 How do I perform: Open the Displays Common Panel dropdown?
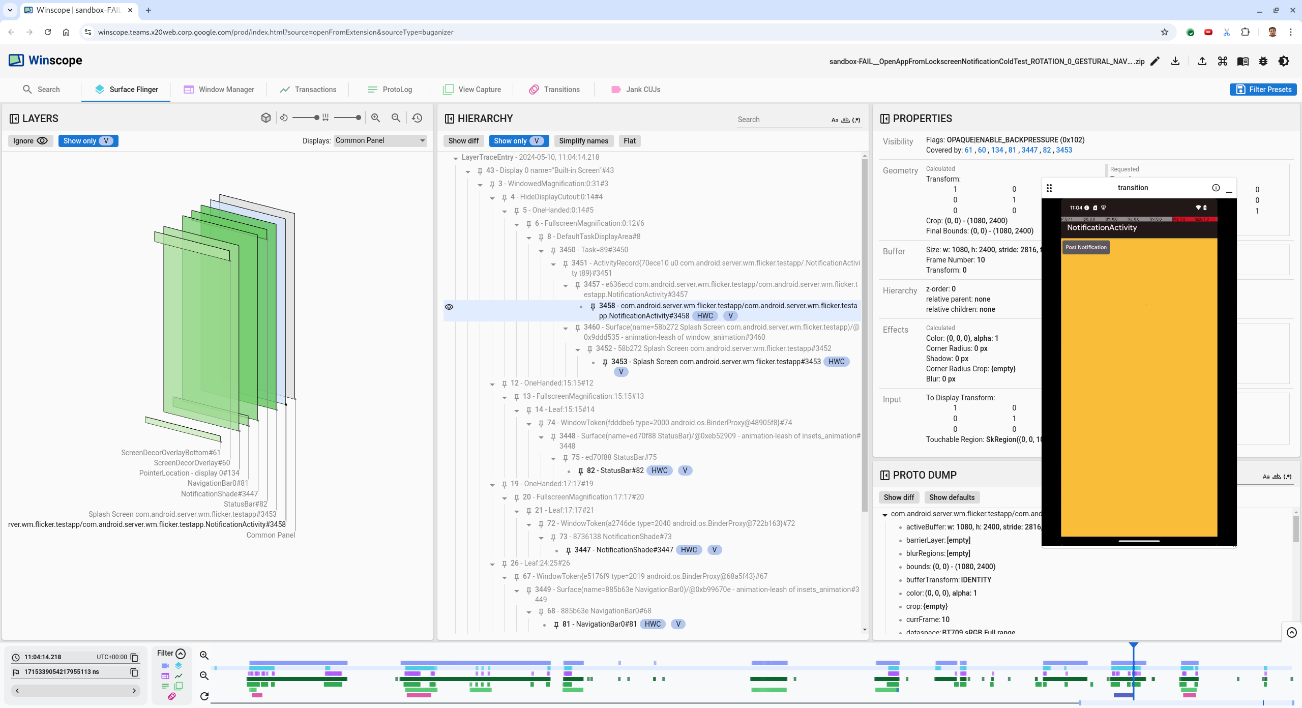click(x=380, y=140)
